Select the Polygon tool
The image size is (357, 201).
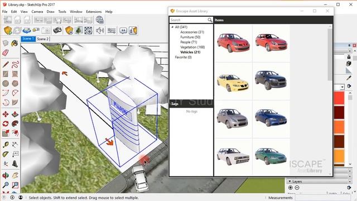15,83
